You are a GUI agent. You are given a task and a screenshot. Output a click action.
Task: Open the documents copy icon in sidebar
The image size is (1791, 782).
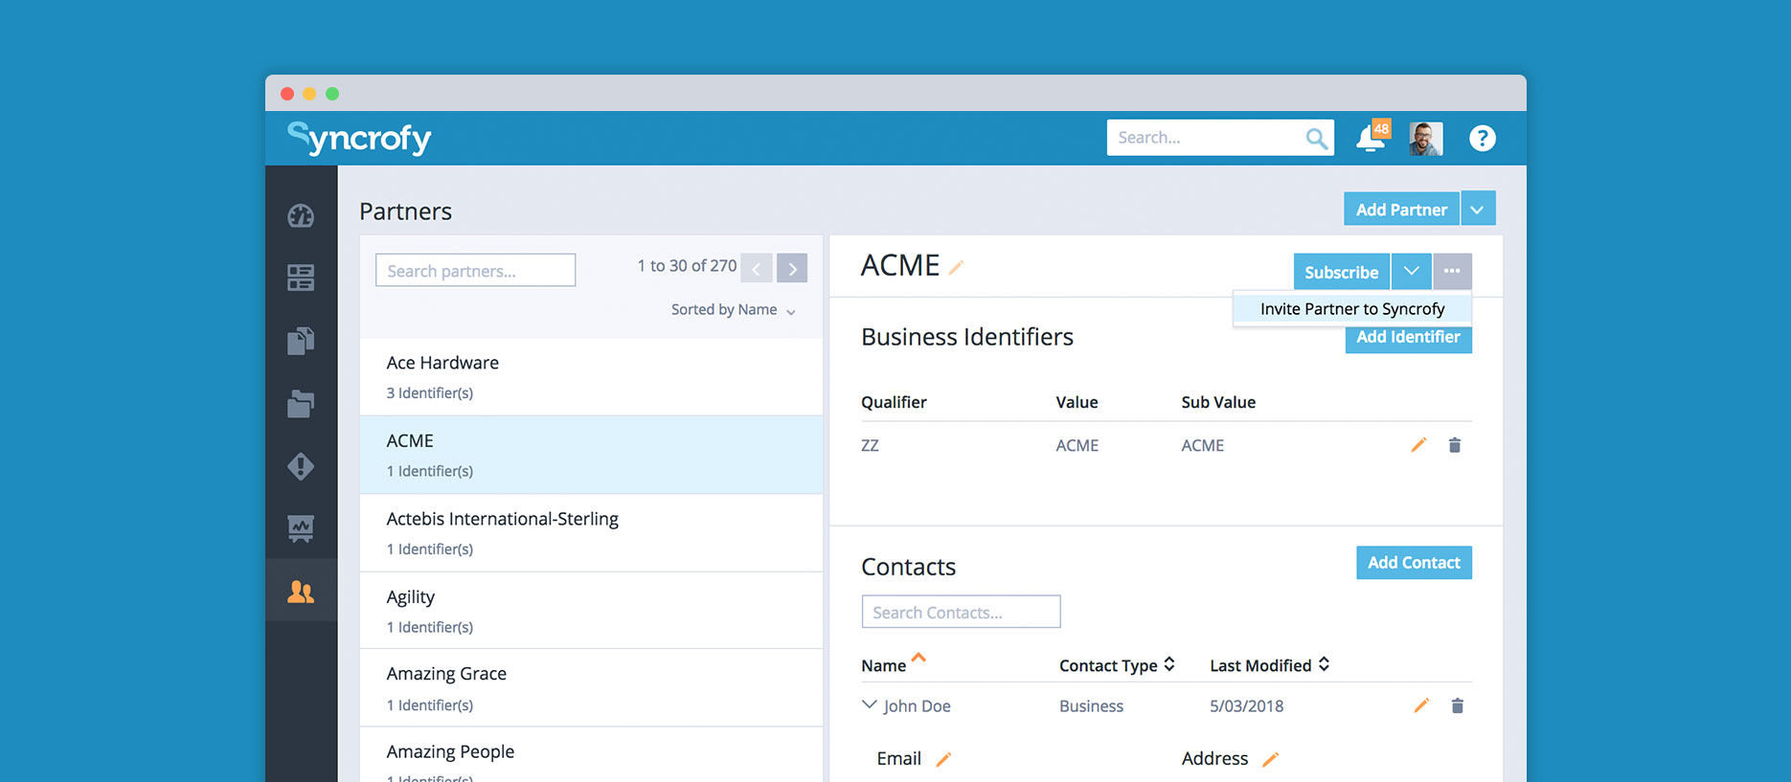[x=301, y=341]
